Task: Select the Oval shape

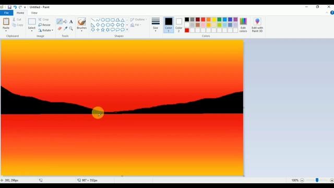Action: pyautogui.click(x=103, y=20)
